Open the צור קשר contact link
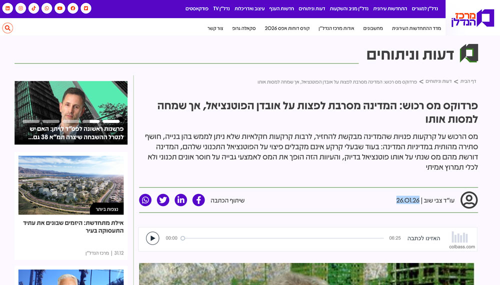Screen dimensions: 500x285 [215, 28]
